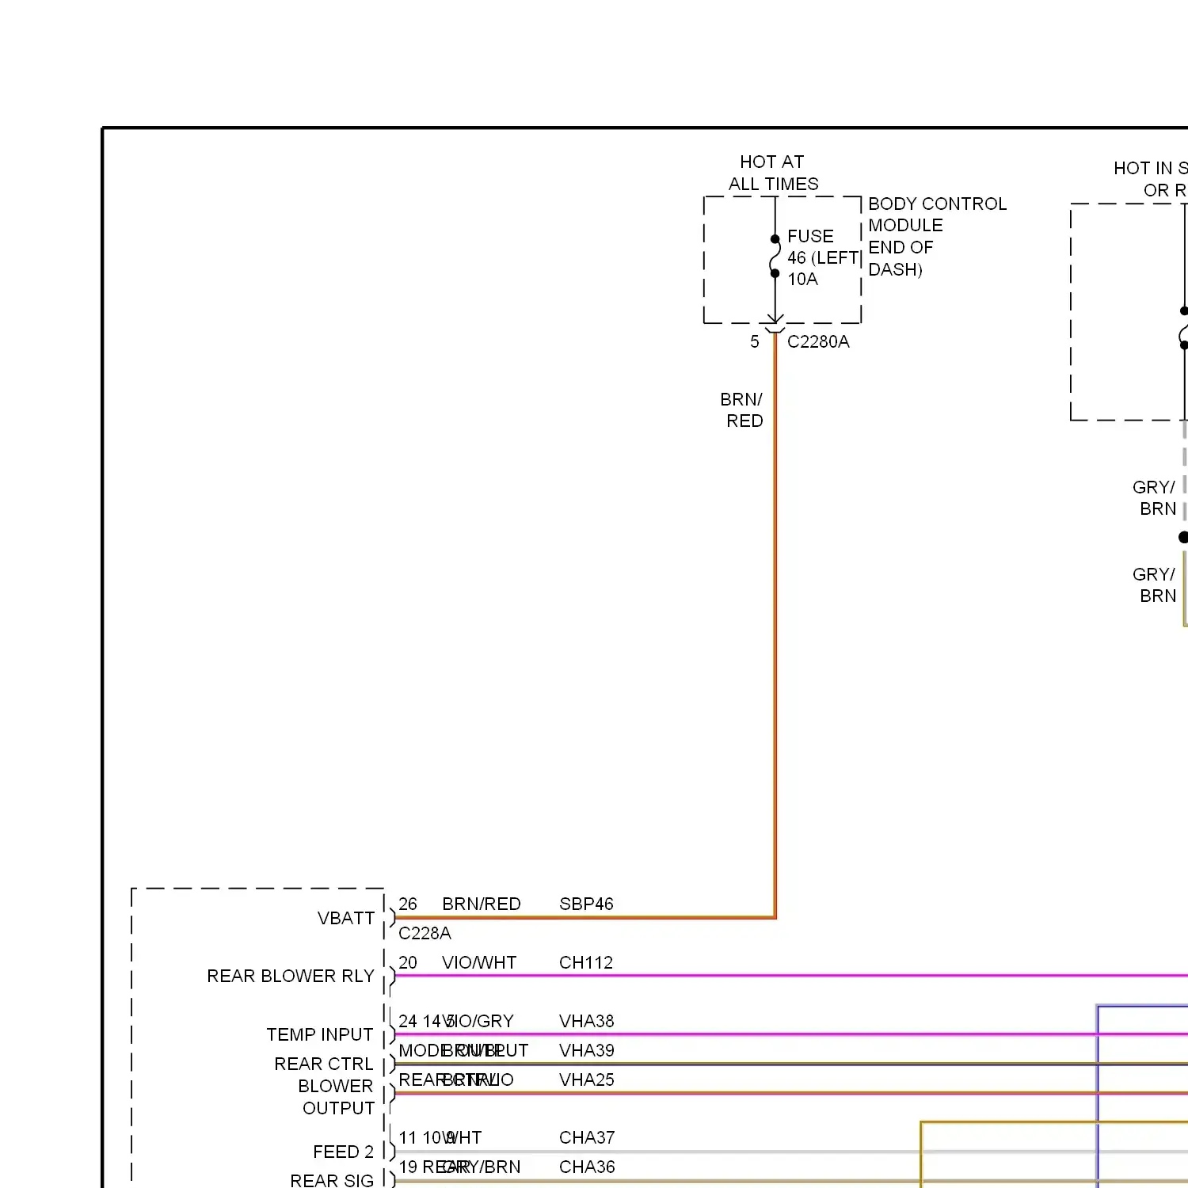Click the upper GRY/ BRN label near dashed wire
This screenshot has width=1188, height=1188.
(1156, 497)
